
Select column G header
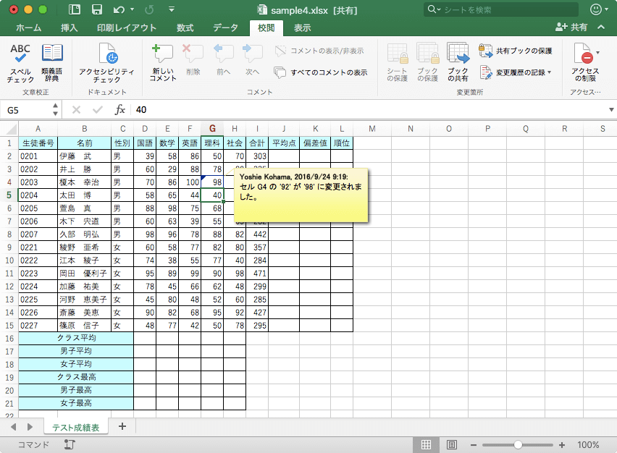[212, 129]
